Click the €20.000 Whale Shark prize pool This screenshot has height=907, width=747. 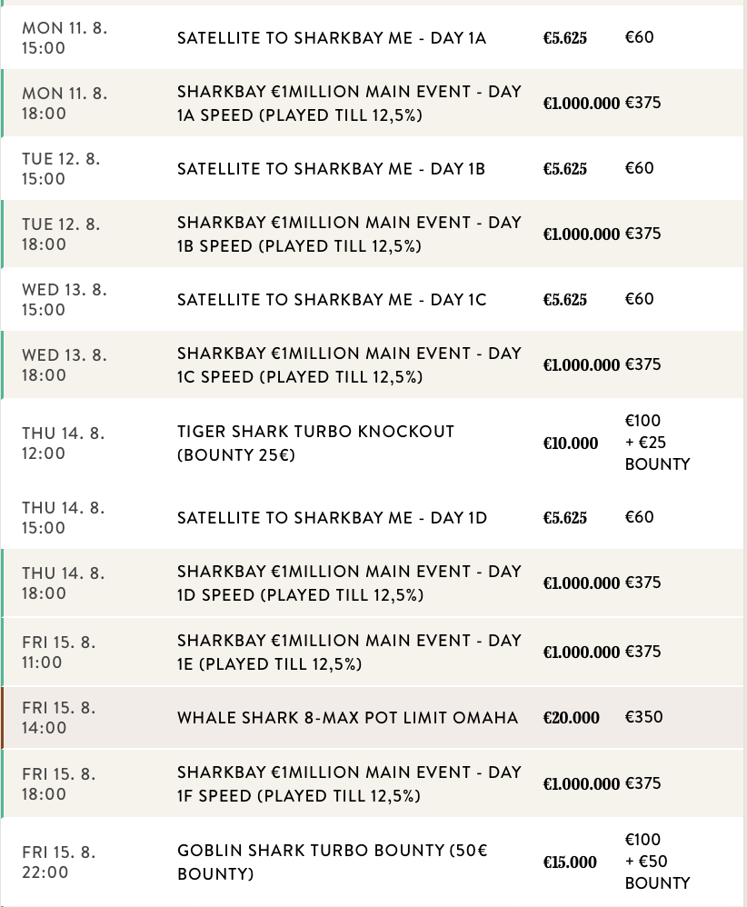[572, 718]
